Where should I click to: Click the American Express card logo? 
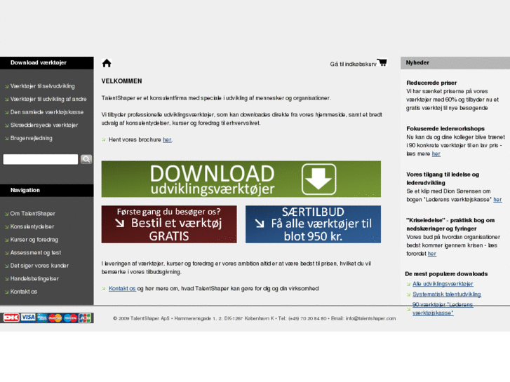[x=41, y=318]
